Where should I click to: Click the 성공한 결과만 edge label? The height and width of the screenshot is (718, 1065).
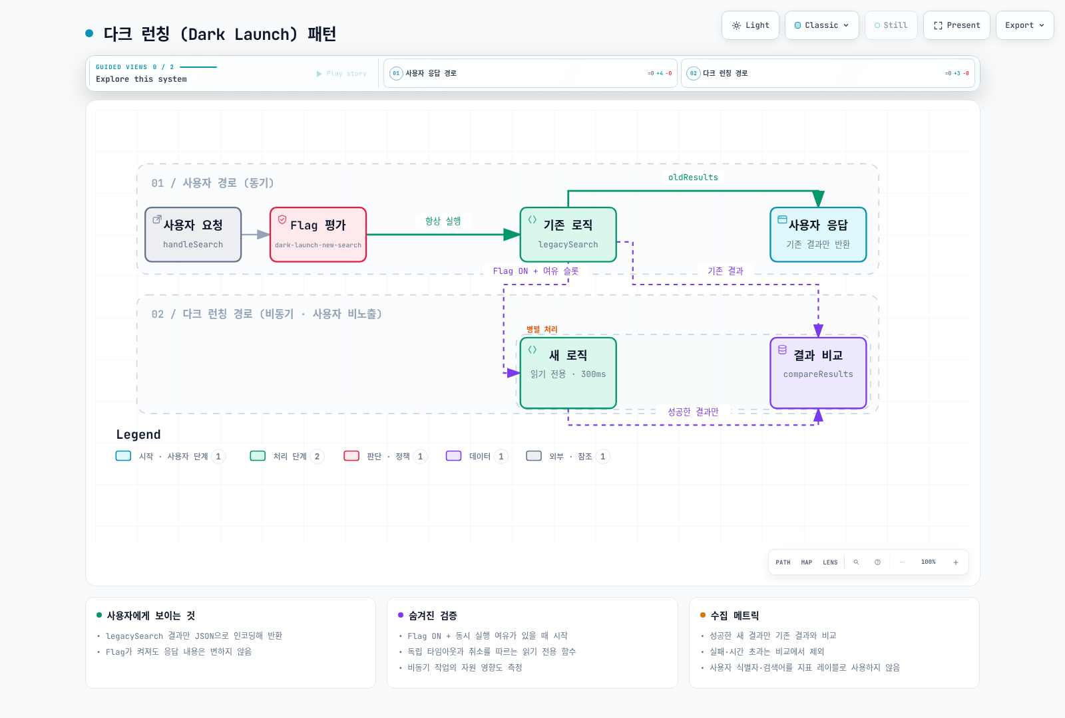pos(693,412)
